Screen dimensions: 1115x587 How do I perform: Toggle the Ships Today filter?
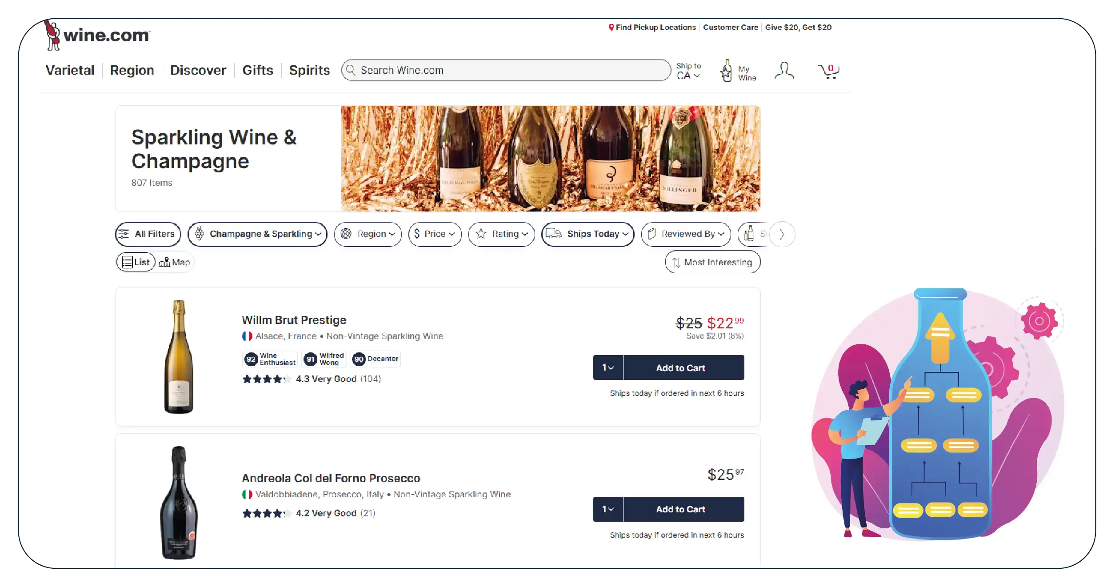coord(587,234)
